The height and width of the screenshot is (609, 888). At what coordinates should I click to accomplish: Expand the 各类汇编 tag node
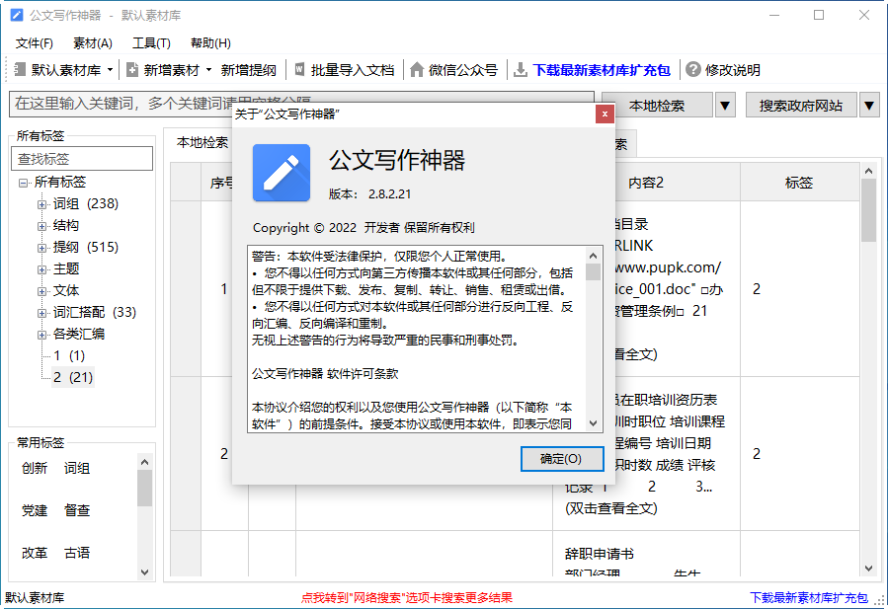pos(41,335)
